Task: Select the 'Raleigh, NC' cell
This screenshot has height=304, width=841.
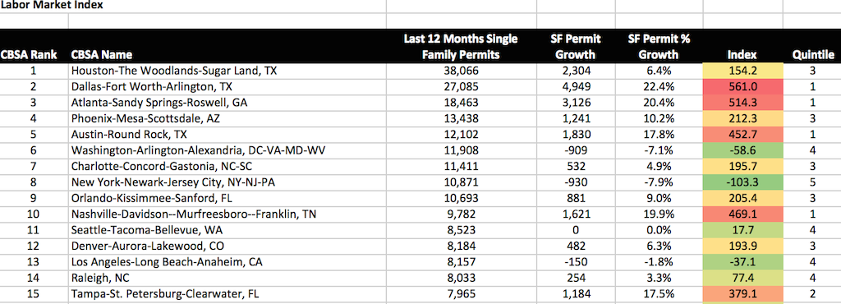Action: pos(227,278)
